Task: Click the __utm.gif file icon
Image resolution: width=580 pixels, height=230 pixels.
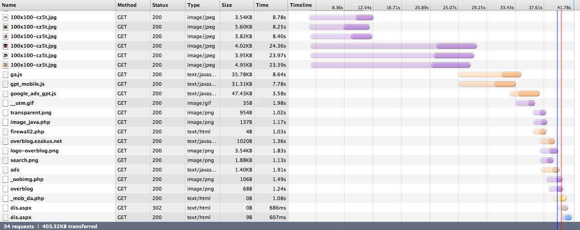Action: click(x=5, y=103)
